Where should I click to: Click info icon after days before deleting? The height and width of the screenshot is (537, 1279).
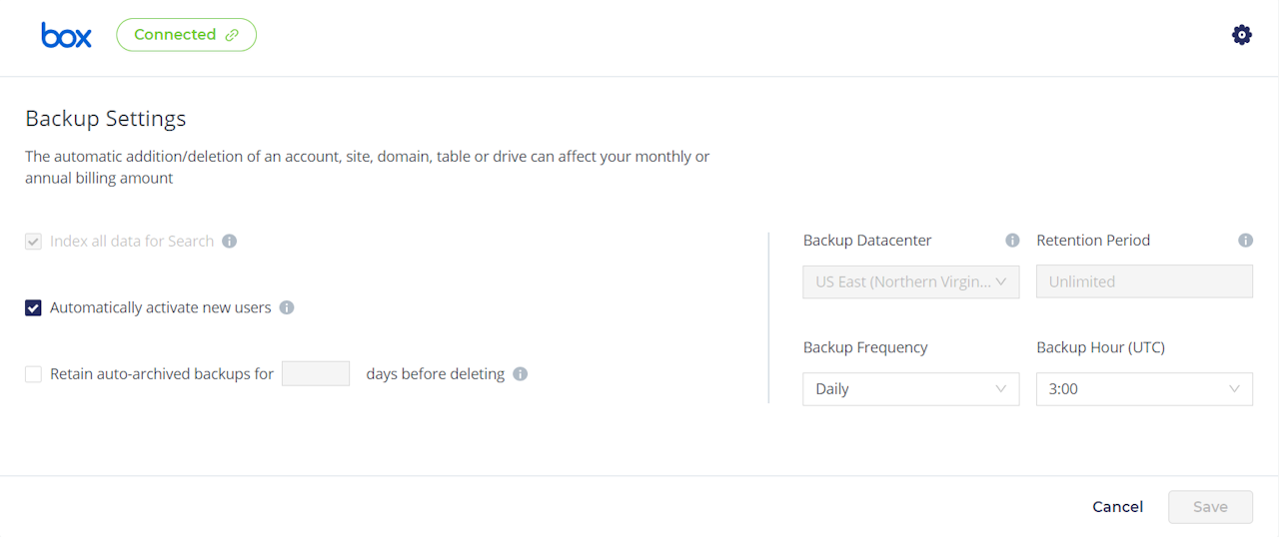520,374
